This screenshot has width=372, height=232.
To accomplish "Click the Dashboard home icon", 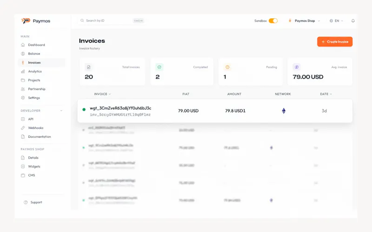I will [x=23, y=45].
